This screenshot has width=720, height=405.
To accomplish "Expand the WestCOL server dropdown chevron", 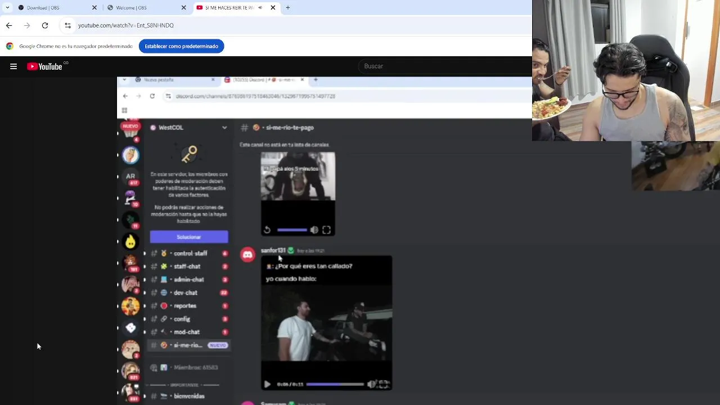I will coord(224,128).
